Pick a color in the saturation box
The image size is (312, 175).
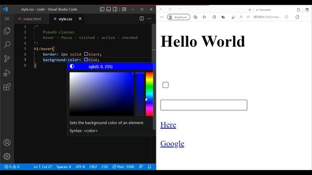coord(101,94)
